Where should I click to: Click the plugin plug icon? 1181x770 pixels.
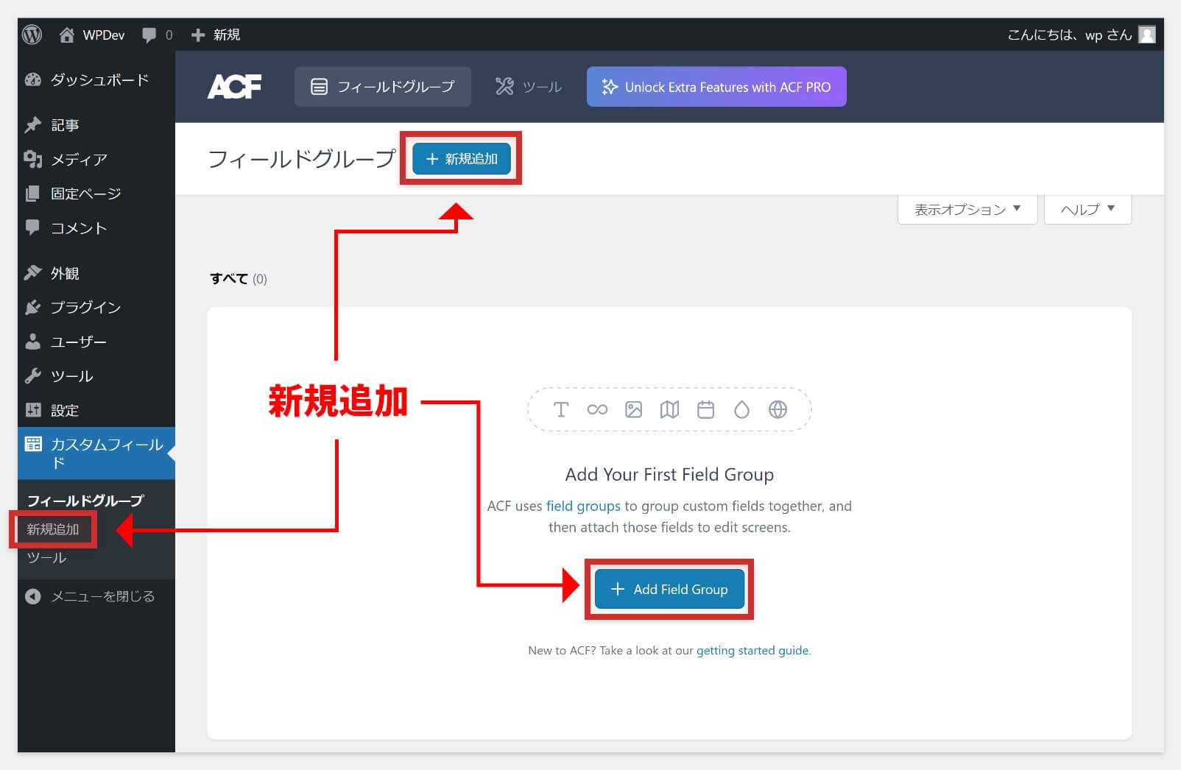click(33, 307)
